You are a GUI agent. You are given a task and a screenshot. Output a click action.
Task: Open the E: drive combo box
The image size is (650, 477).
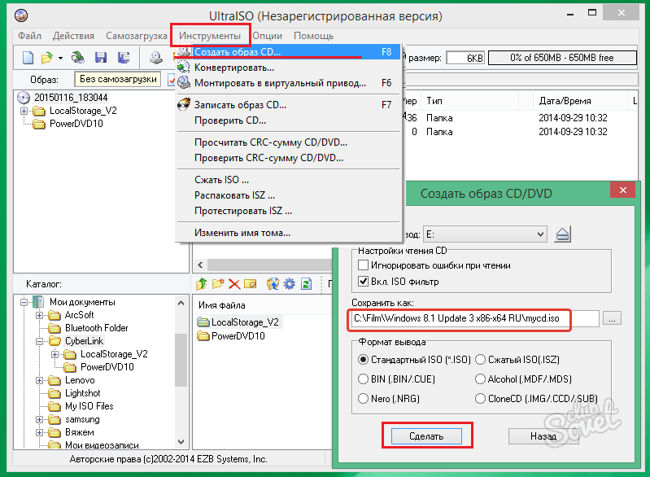485,234
